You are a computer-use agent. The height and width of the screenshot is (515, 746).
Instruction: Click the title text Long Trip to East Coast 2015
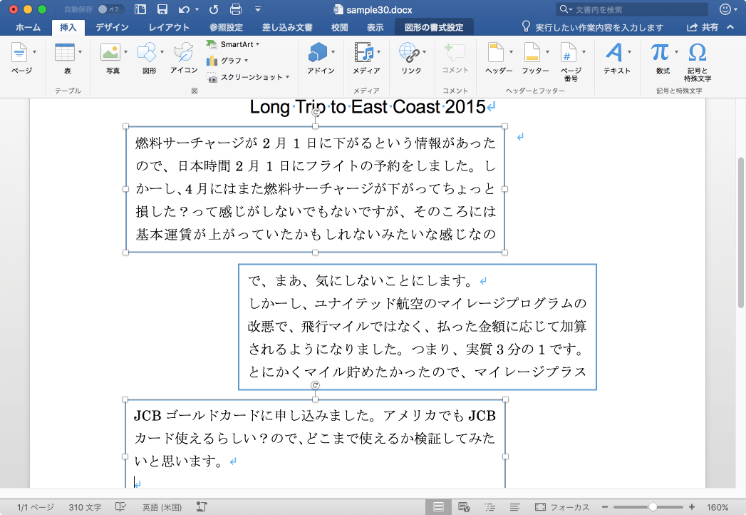[x=367, y=107]
